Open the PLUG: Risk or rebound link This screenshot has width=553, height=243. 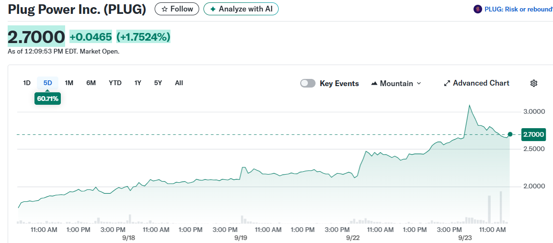(x=519, y=9)
